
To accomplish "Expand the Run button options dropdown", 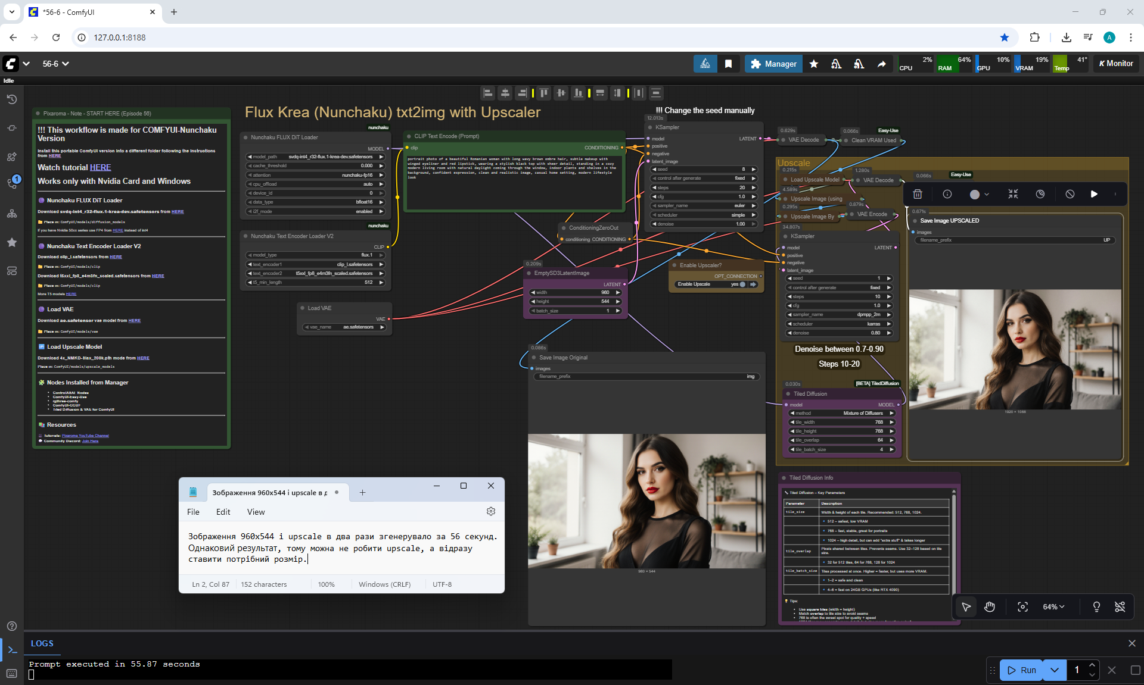I will 1054,670.
